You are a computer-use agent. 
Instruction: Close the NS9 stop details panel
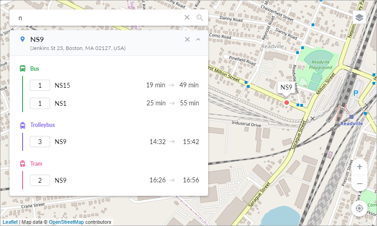click(187, 39)
